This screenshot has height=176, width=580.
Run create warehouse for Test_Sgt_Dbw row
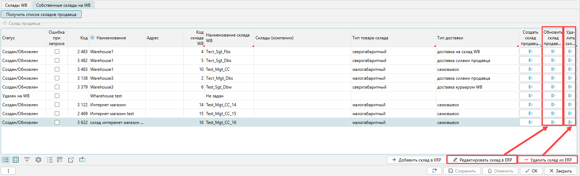[530, 87]
